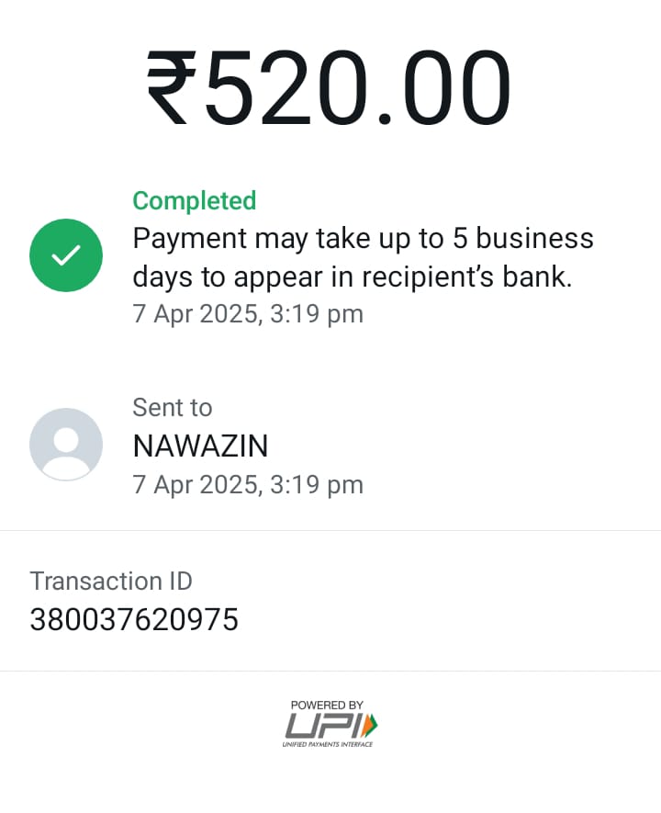Click 'Payment may take up to 5 business' line
Viewport: 661px width, 813px height.
click(x=363, y=239)
